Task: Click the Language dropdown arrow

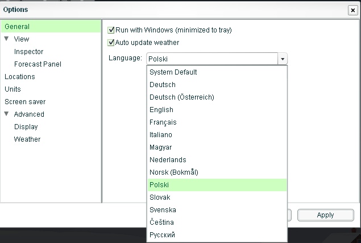Action: coord(283,59)
